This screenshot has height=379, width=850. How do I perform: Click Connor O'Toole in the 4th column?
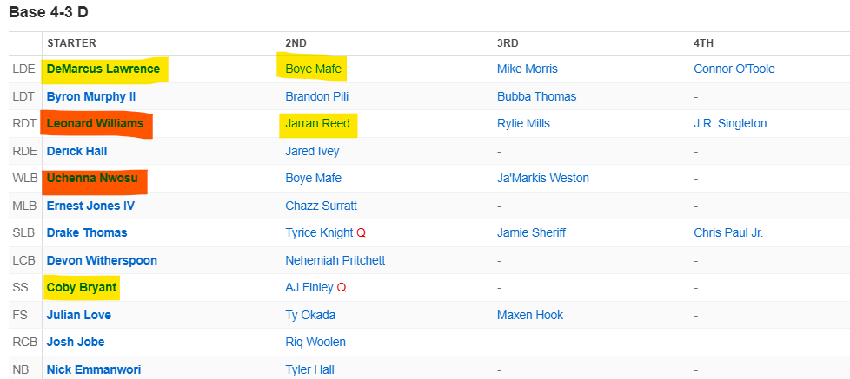point(734,69)
